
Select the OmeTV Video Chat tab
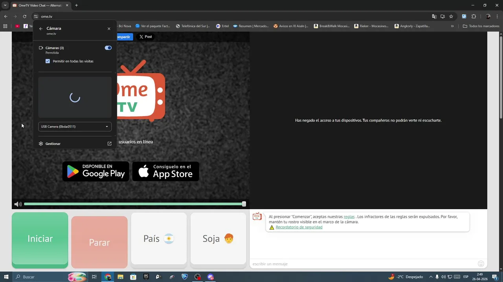point(40,5)
